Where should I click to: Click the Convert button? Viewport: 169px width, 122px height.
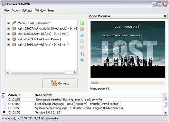60,83
